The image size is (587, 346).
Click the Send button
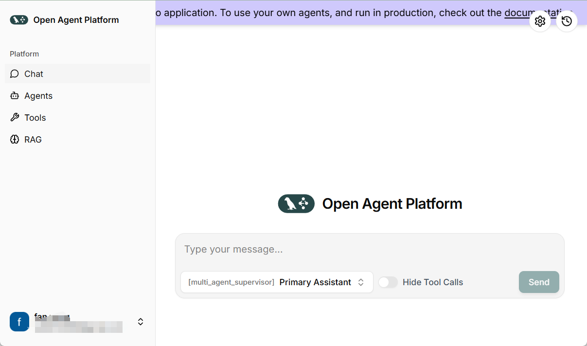click(539, 282)
